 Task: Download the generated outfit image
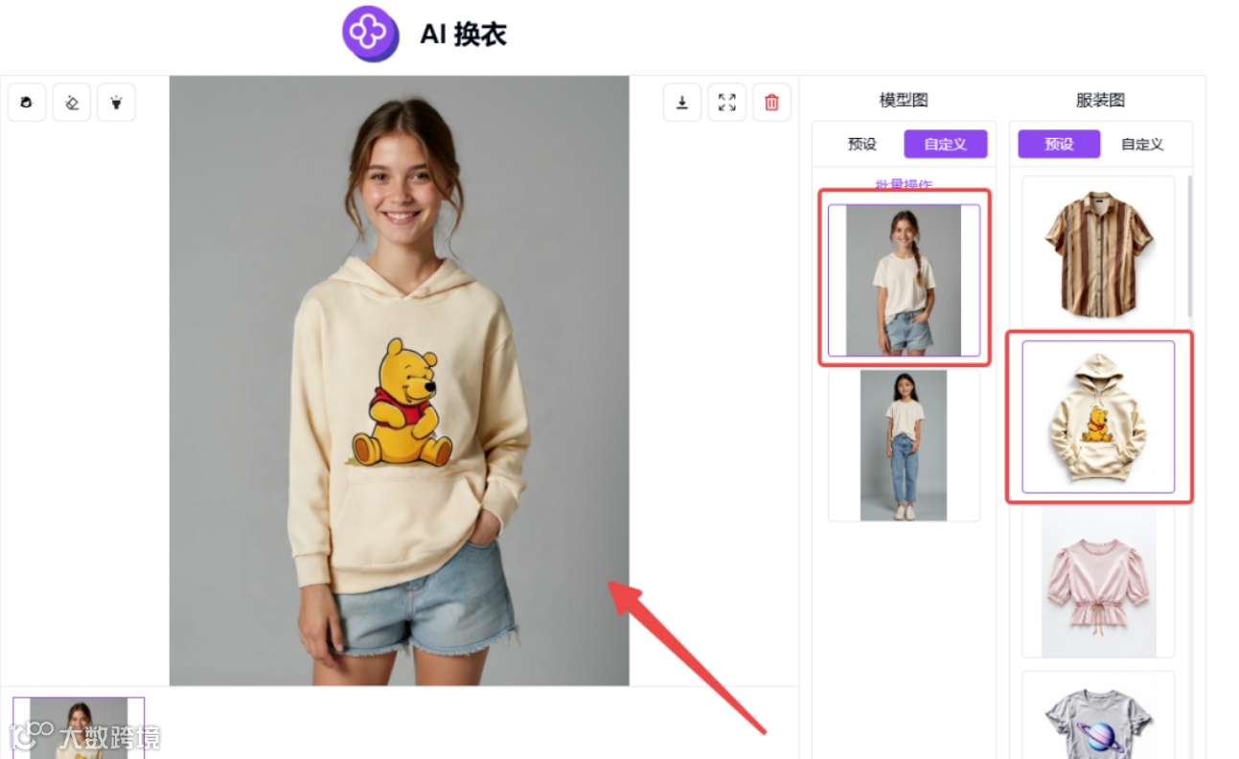682,103
